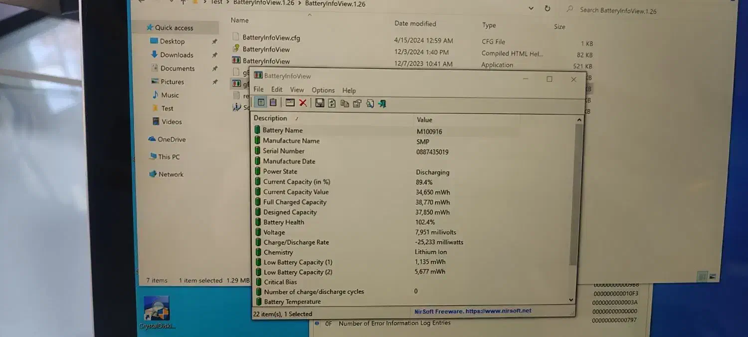Click the red X icon in BatteryInfoView toolbar
This screenshot has width=748, height=337.
coord(303,103)
